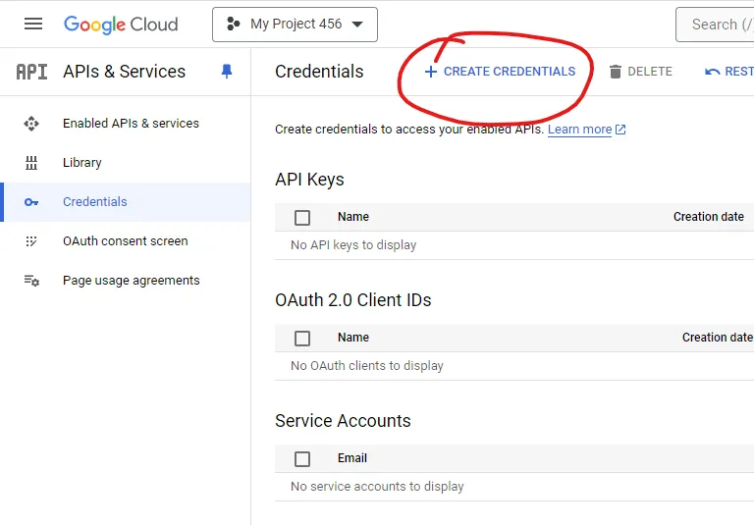Click 'No API keys to display' text
The width and height of the screenshot is (754, 525).
click(x=353, y=245)
